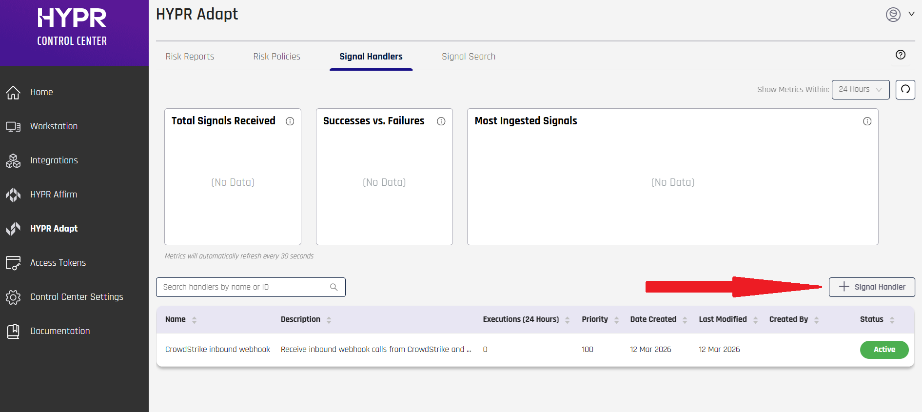
Task: Click the Successes vs. Failures info icon
Action: tap(441, 121)
